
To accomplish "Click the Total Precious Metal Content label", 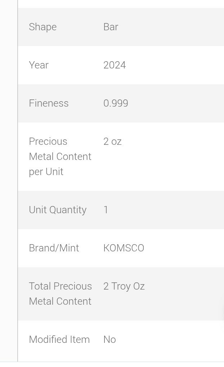I will [x=60, y=294].
